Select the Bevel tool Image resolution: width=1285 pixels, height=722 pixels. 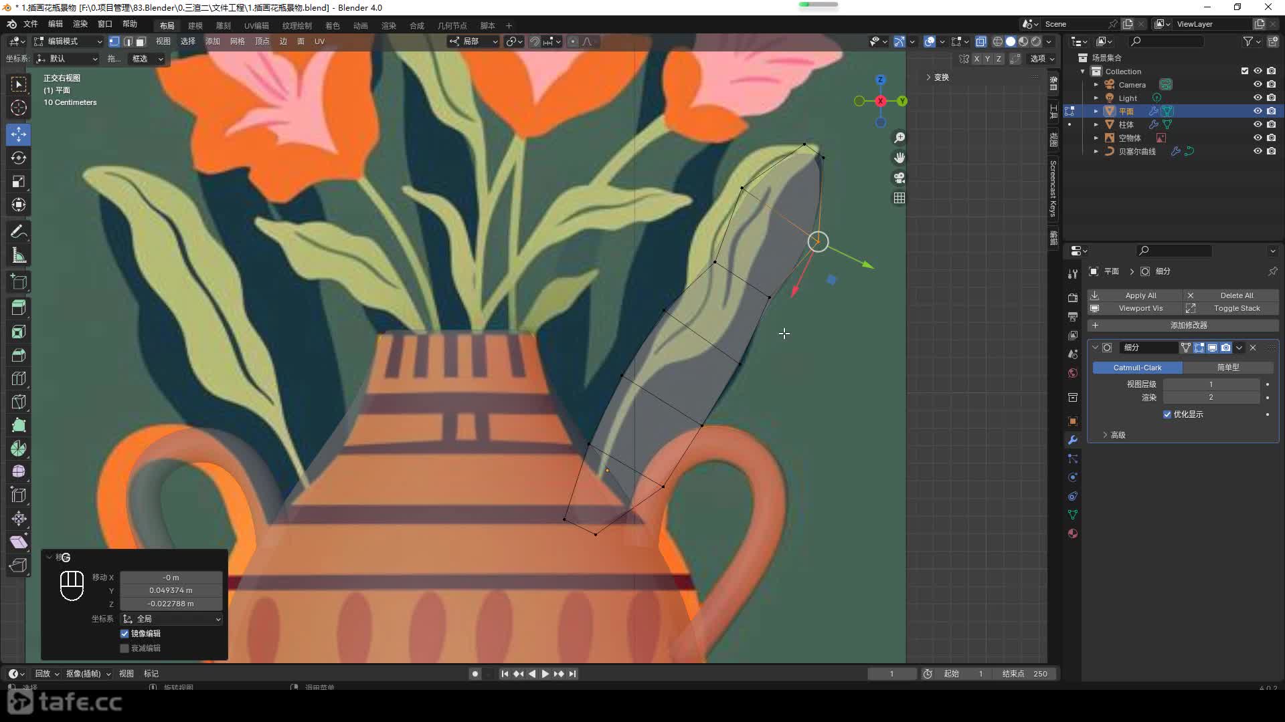19,355
